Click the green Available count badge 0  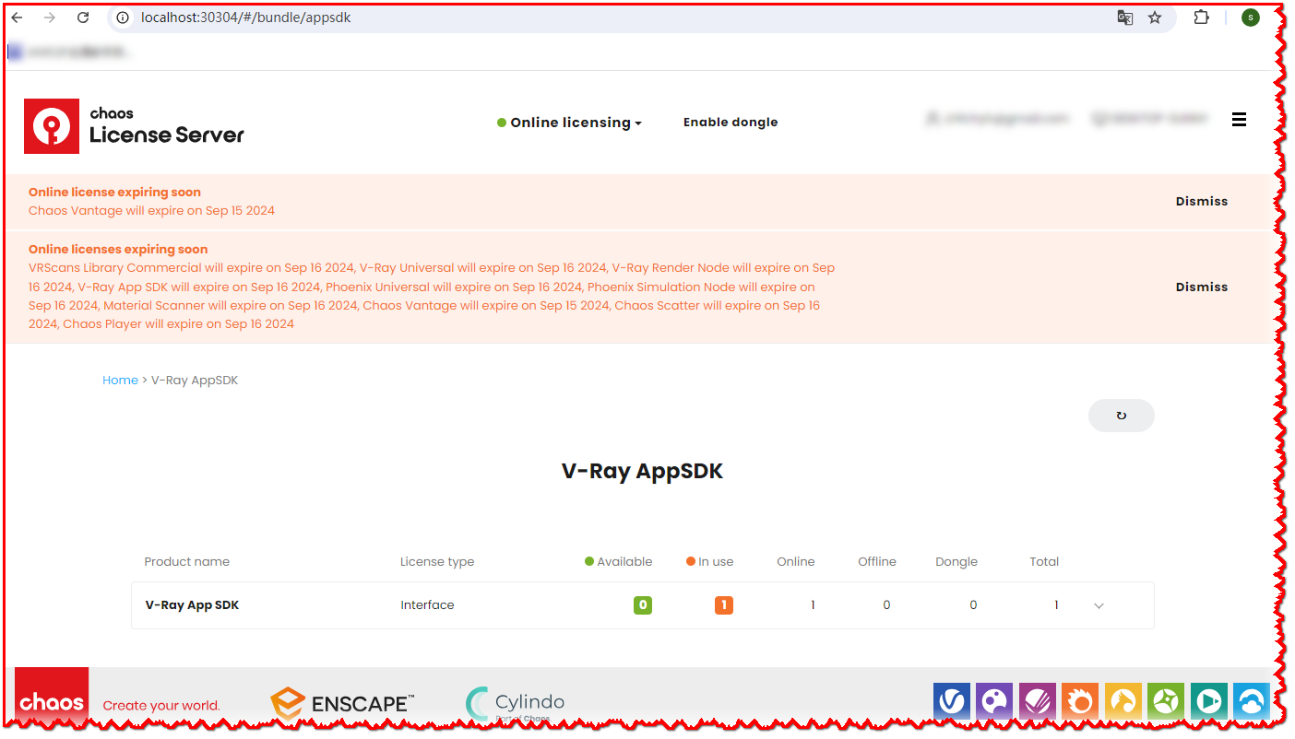(643, 605)
